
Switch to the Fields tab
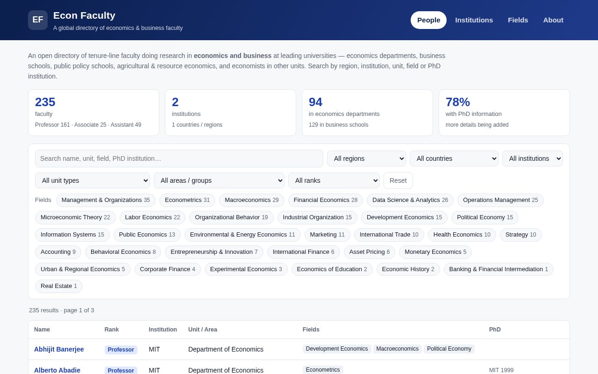[518, 20]
